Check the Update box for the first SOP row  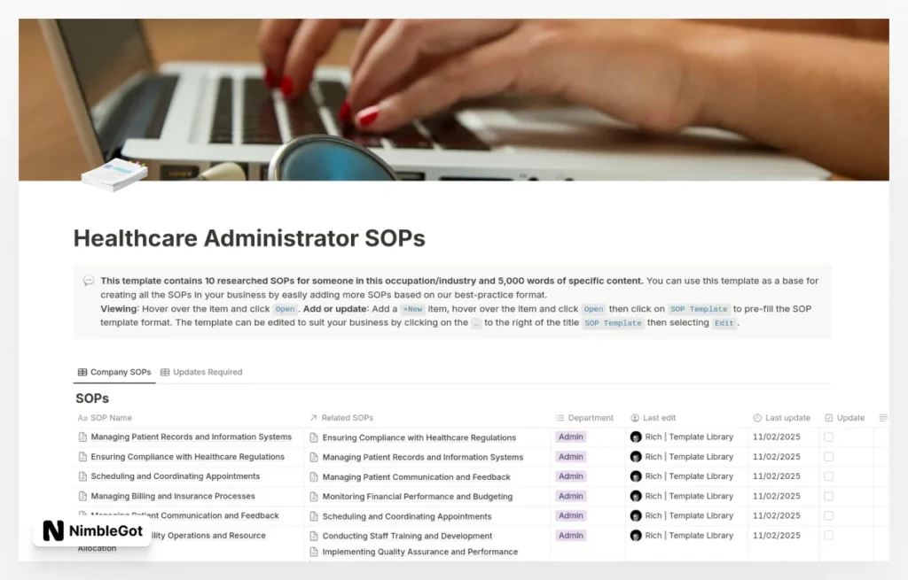click(827, 437)
